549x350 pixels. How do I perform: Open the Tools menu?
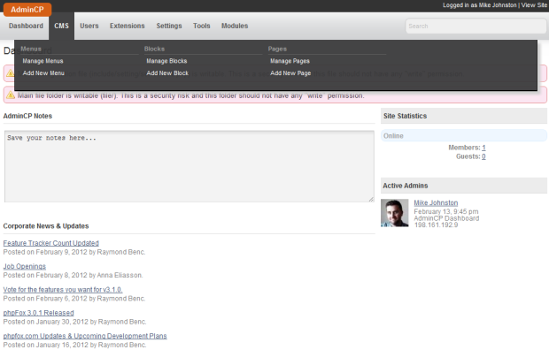click(x=202, y=26)
